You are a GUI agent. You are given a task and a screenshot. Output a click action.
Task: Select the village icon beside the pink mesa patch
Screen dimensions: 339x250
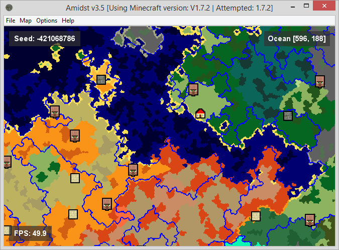pos(107,204)
